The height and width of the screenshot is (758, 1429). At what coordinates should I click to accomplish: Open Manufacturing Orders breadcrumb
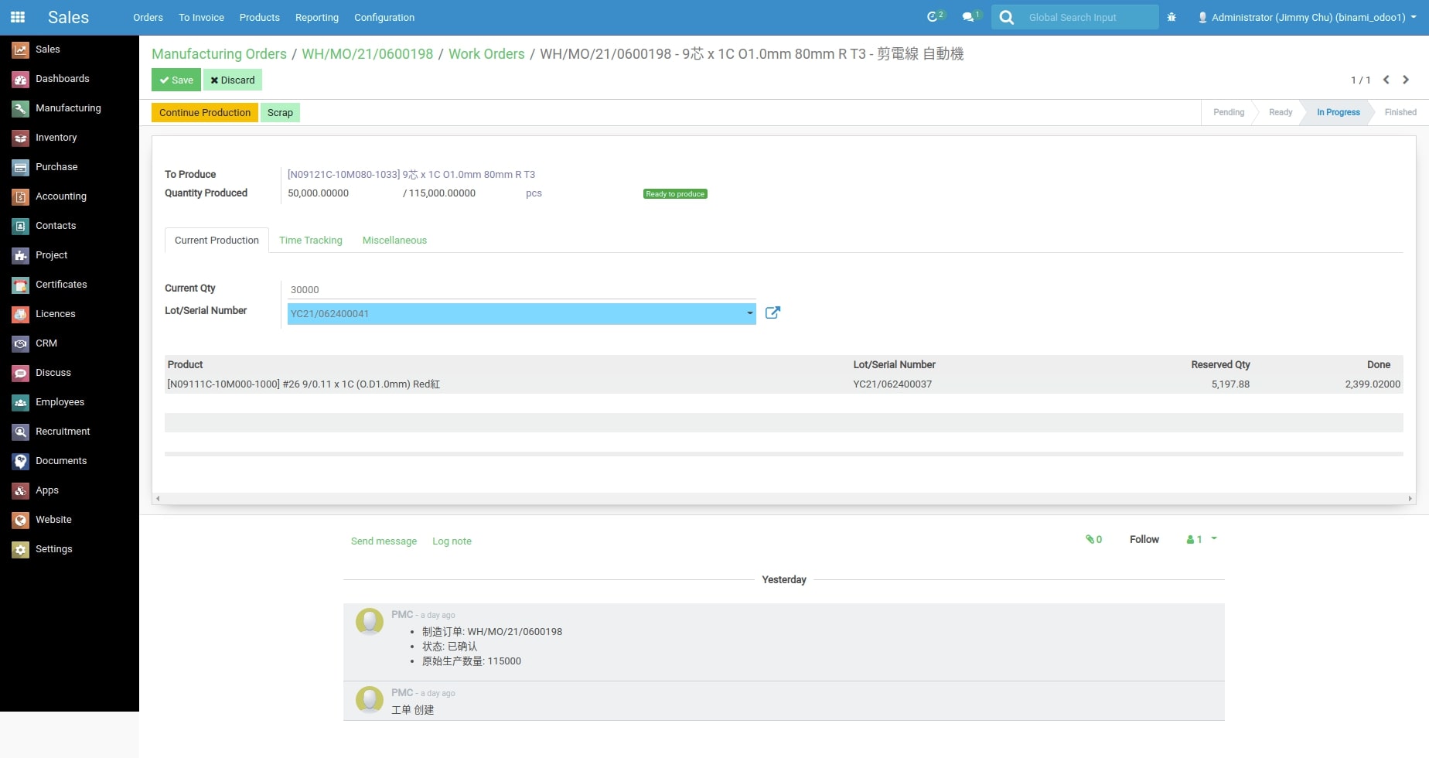tap(219, 53)
